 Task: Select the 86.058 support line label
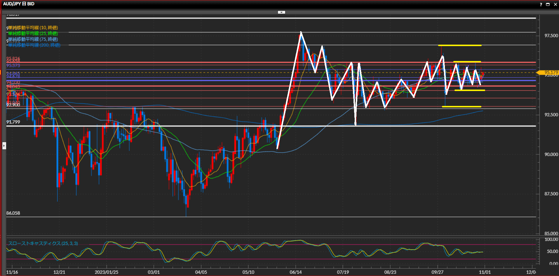click(13, 213)
